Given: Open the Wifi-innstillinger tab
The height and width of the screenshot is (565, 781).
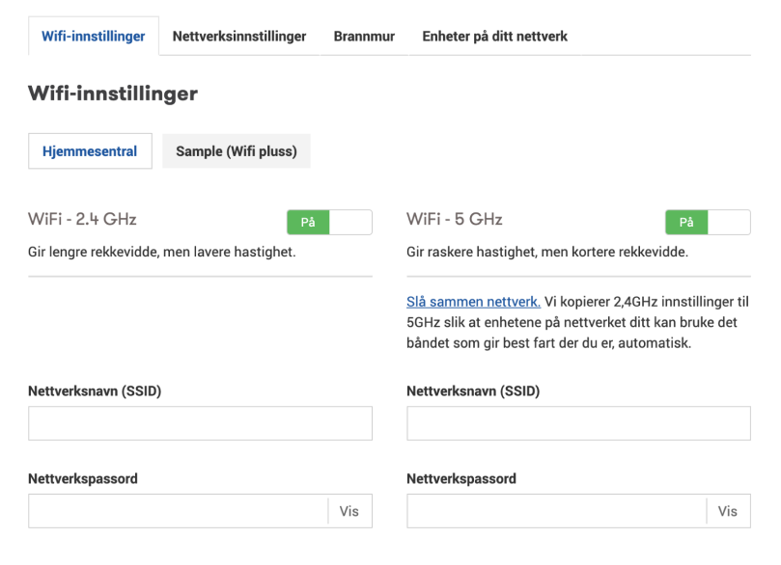Looking at the screenshot, I should pos(93,37).
